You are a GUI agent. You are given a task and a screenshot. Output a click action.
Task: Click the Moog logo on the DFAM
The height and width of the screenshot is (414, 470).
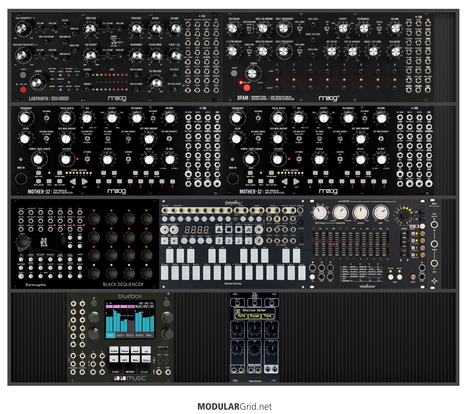coord(329,98)
